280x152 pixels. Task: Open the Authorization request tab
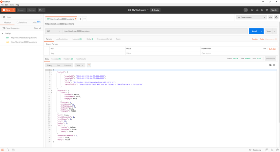(x=62, y=39)
